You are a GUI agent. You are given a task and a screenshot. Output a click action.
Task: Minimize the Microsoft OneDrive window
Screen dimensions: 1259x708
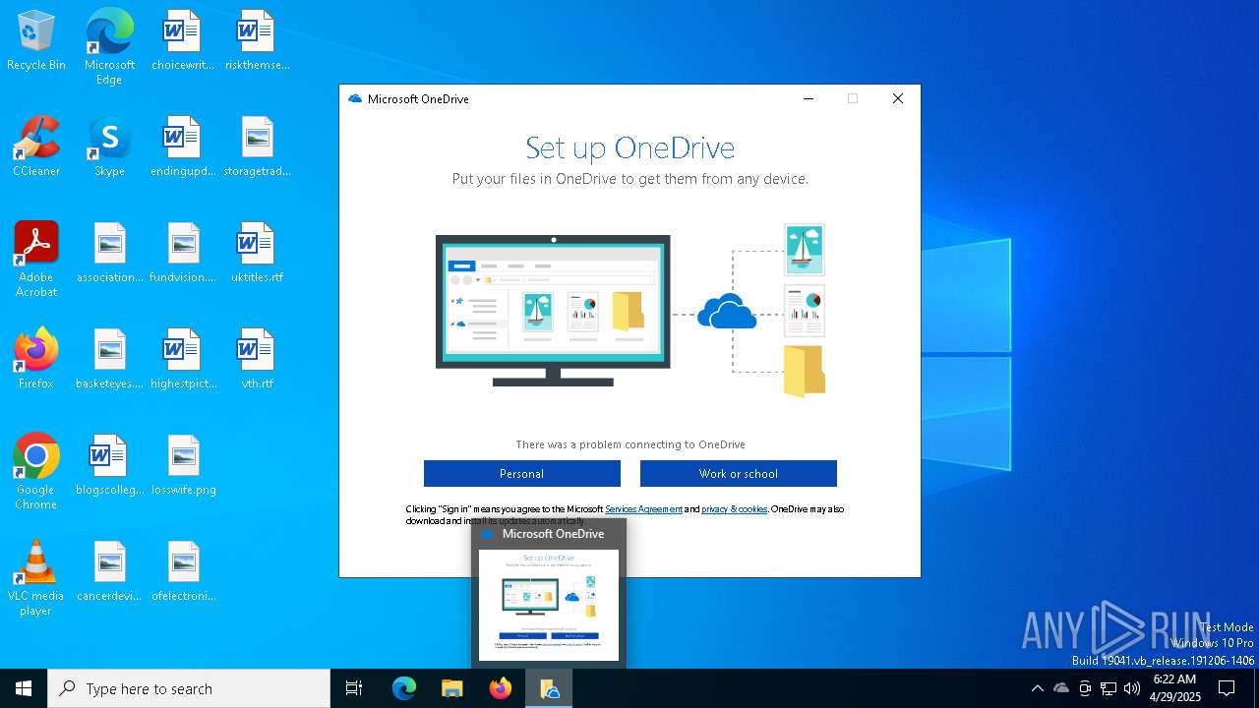coord(809,98)
